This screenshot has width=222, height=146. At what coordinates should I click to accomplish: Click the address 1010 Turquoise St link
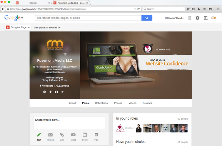(x=55, y=67)
